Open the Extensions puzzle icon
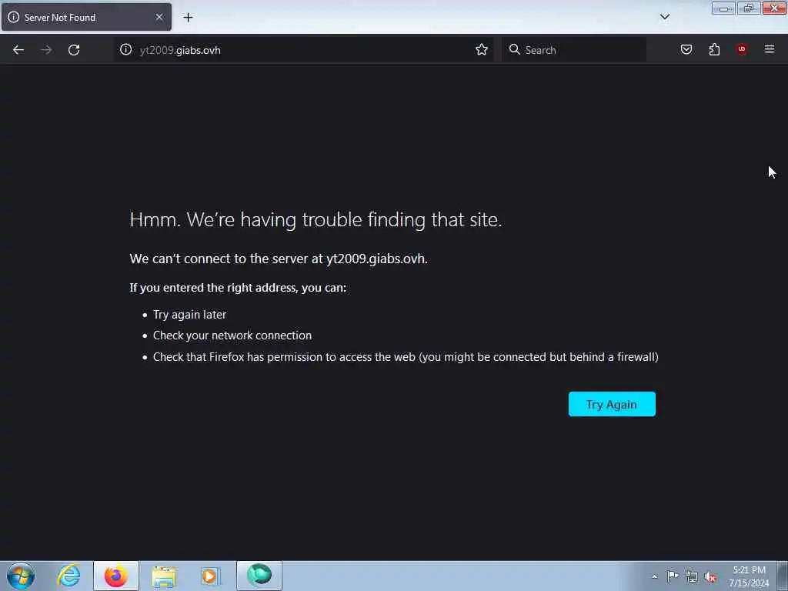This screenshot has width=788, height=591. tap(714, 49)
